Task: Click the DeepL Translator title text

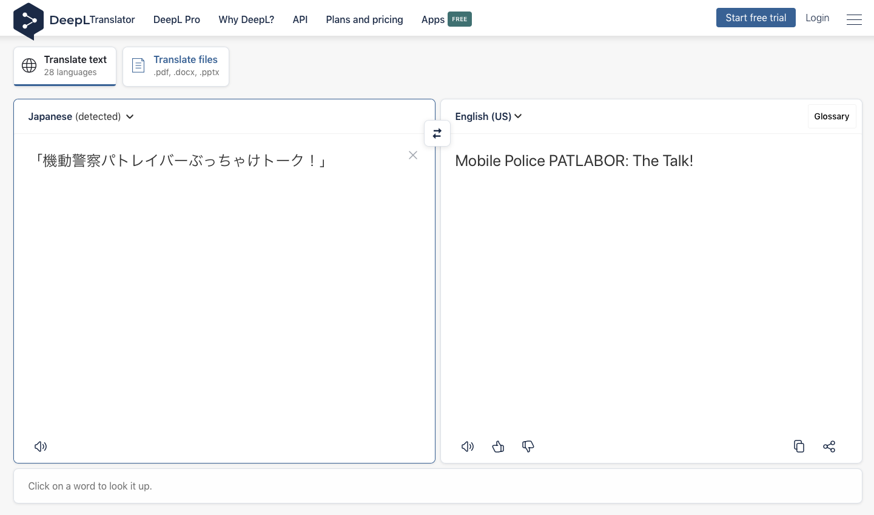Action: pos(92,19)
